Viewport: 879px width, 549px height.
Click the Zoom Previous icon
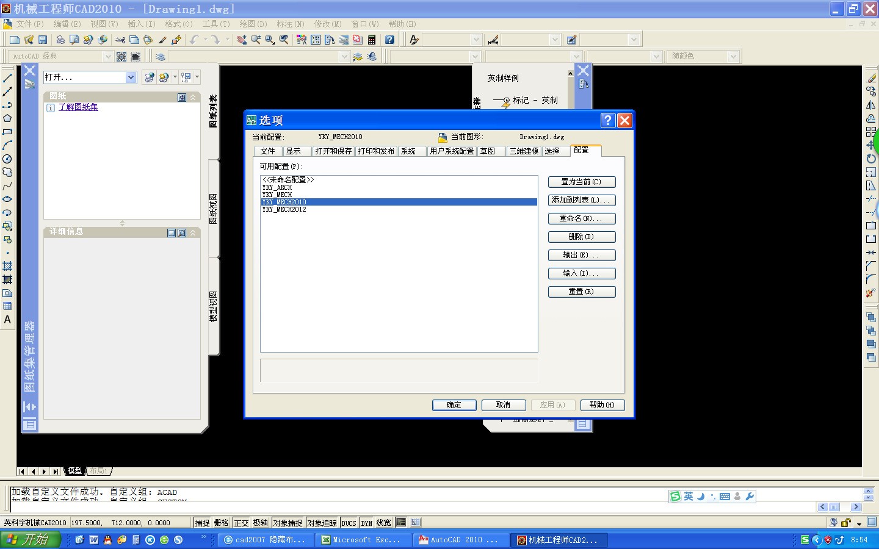[x=284, y=40]
